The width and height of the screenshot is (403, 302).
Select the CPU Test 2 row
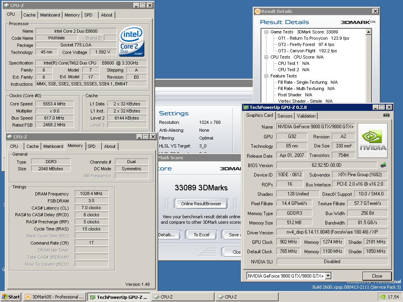click(294, 70)
